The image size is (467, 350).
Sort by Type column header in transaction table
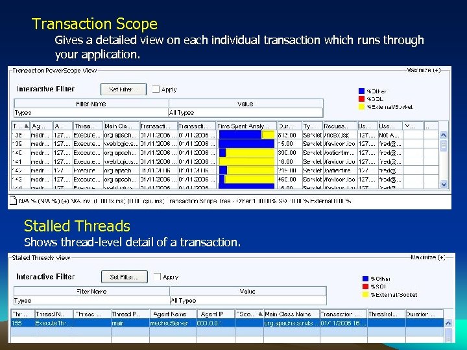[x=312, y=126]
